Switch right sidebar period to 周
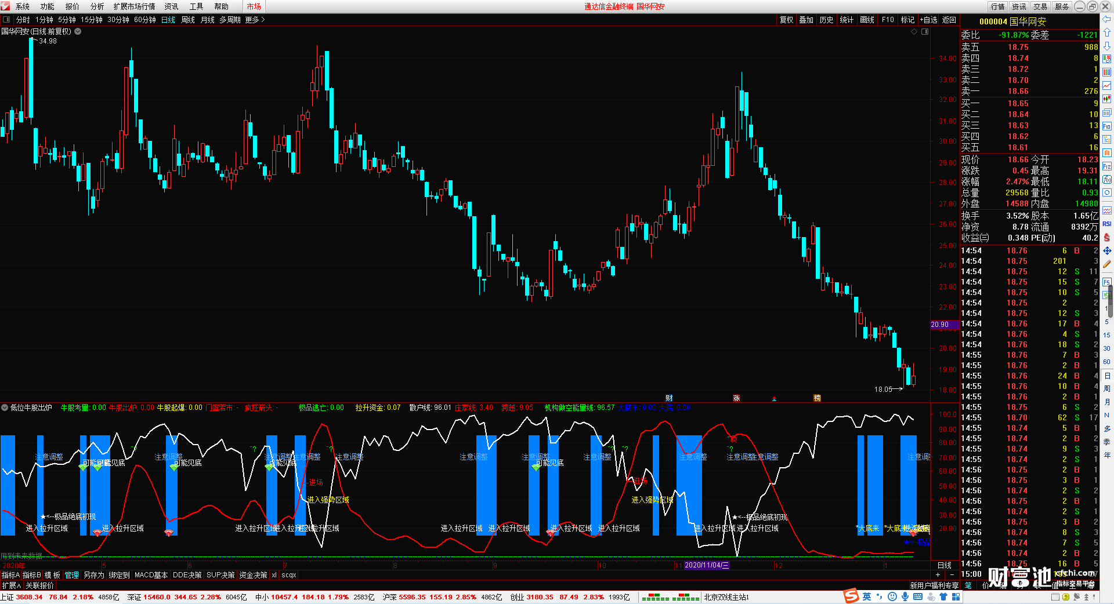The width and height of the screenshot is (1114, 604). [1107, 388]
